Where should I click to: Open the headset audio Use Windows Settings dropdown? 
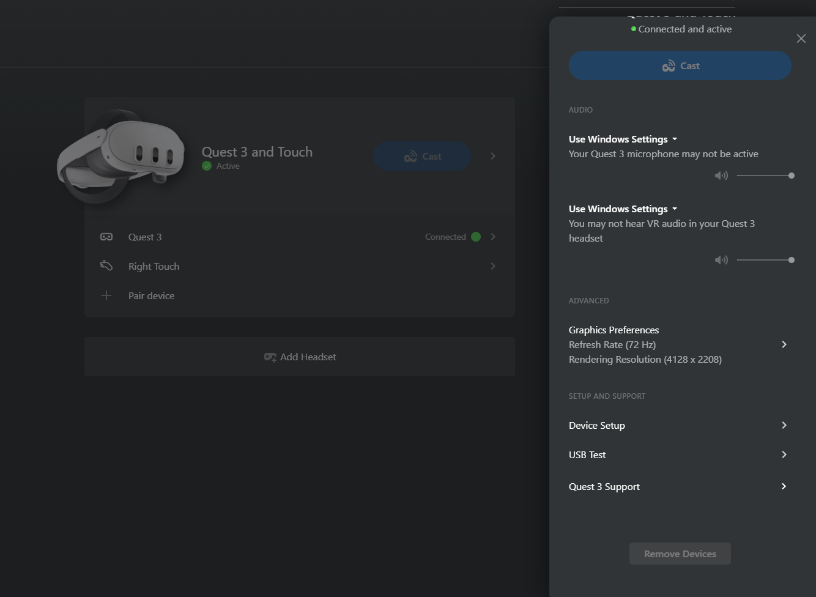(x=623, y=209)
